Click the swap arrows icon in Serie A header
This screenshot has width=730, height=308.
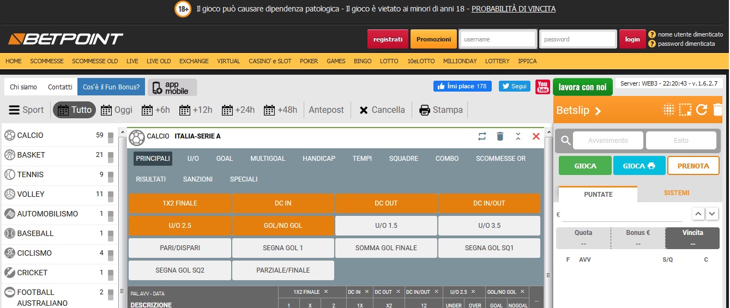coord(482,136)
